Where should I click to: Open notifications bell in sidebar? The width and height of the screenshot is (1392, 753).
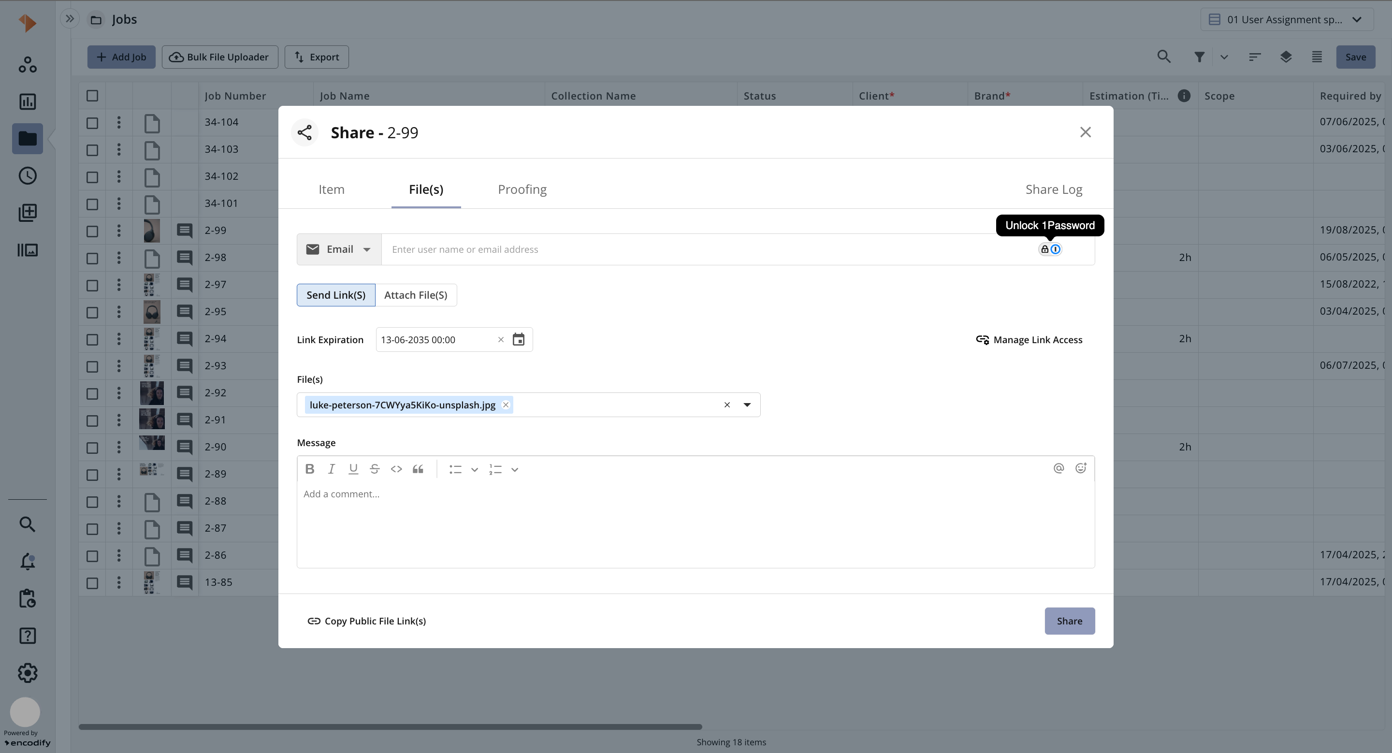(28, 562)
